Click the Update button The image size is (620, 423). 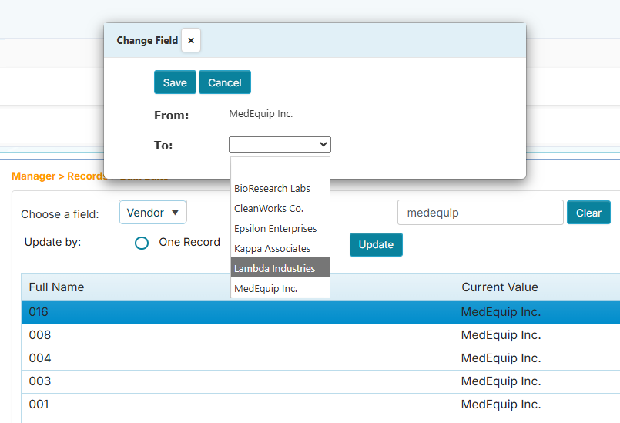pyautogui.click(x=376, y=244)
